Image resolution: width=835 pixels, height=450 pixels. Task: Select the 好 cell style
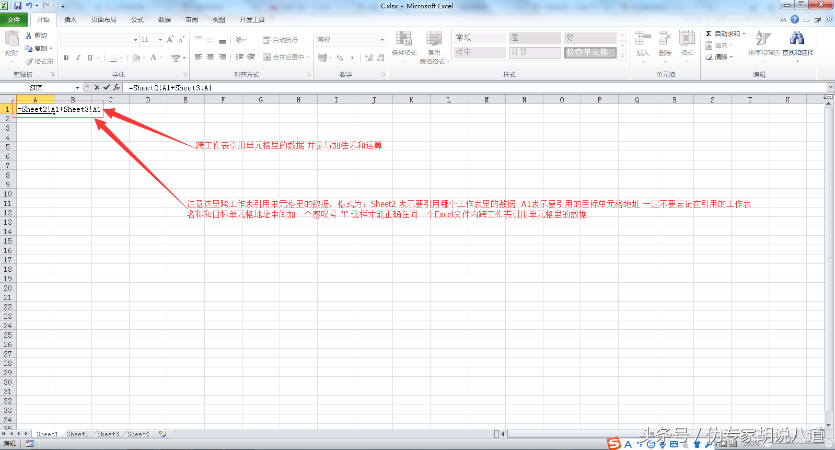coord(590,38)
